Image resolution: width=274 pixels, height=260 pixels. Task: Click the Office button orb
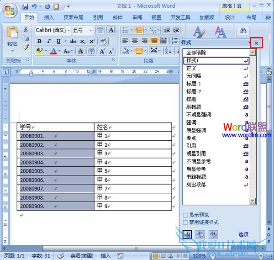pyautogui.click(x=10, y=10)
